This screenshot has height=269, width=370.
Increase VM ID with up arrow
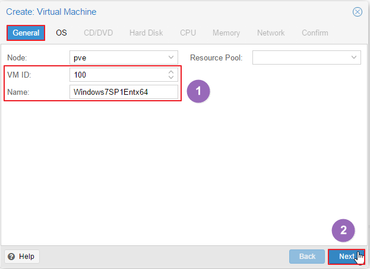171,72
